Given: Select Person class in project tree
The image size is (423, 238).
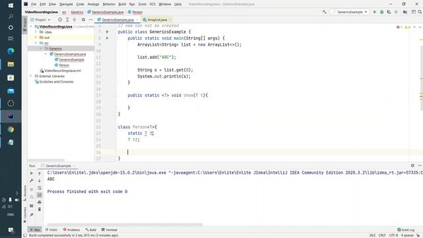Looking at the screenshot, I should pos(64,65).
